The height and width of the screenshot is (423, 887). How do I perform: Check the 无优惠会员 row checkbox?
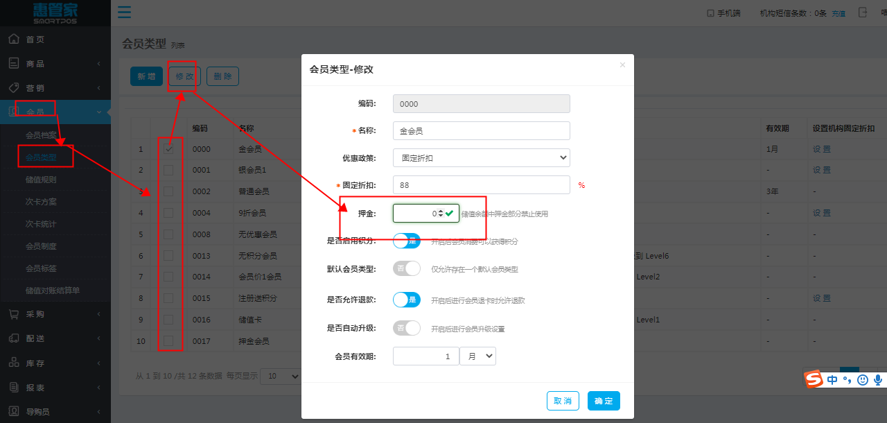168,234
